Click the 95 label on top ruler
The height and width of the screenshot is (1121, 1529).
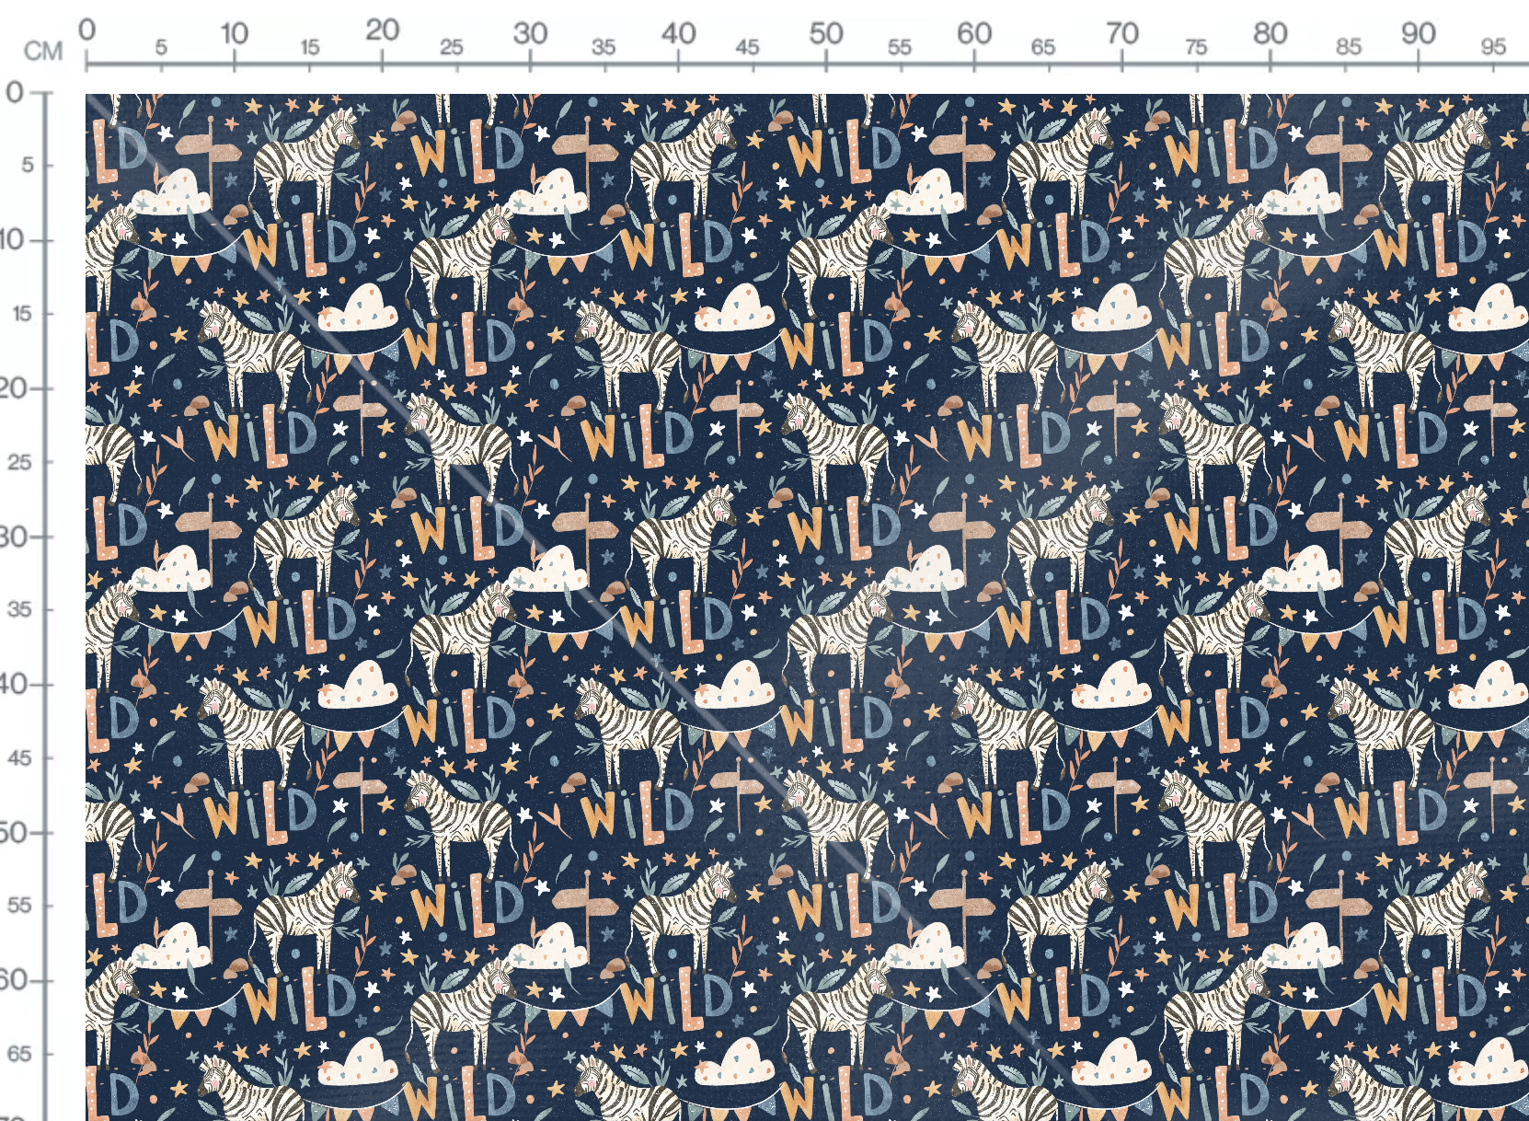[1494, 46]
